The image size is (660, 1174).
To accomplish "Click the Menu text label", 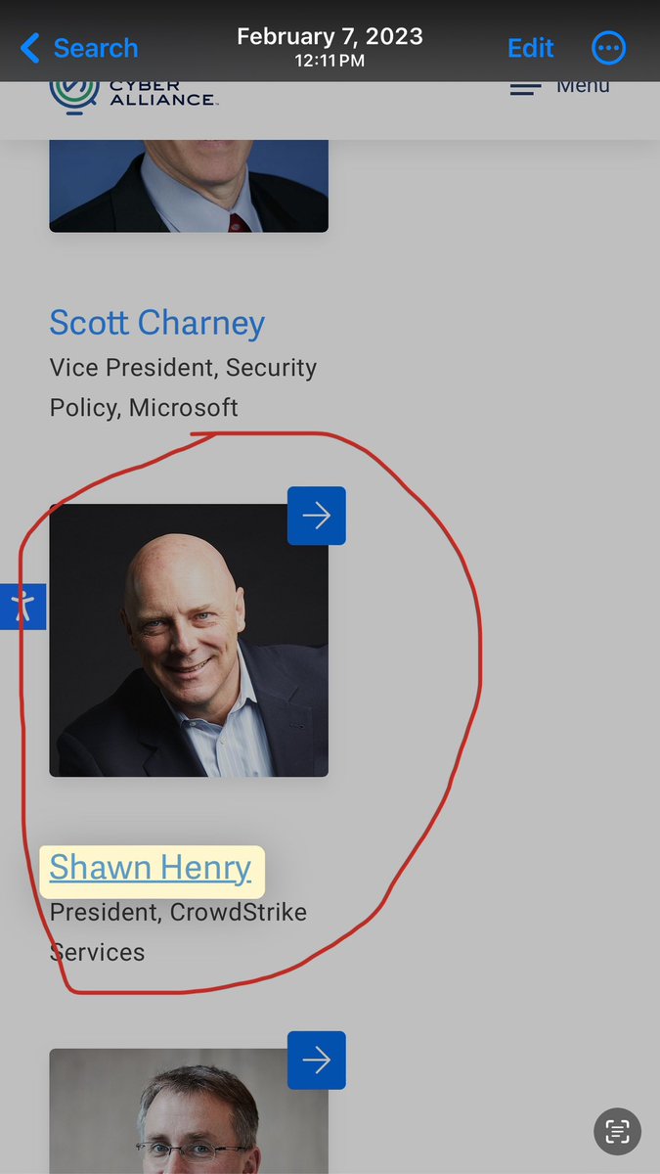I will 583,86.
